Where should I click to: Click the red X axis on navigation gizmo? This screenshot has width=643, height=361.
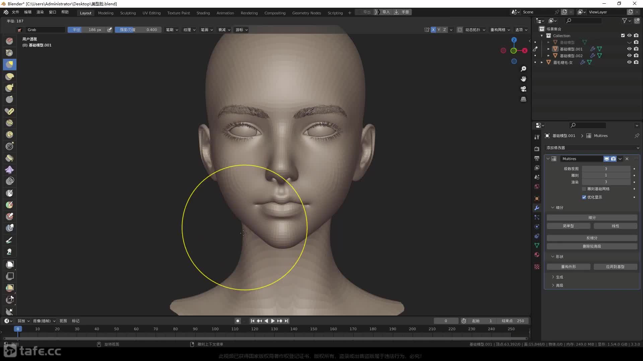(x=525, y=50)
